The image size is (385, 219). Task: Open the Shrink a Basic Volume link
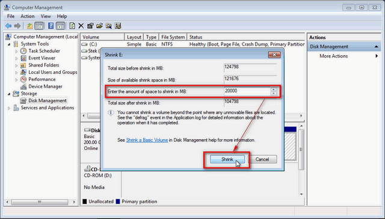coord(147,140)
